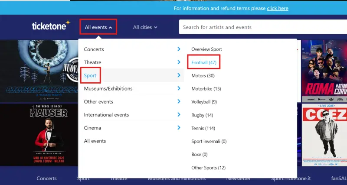Open the Hauser concert banner
347x185 pixels.
coord(39,135)
